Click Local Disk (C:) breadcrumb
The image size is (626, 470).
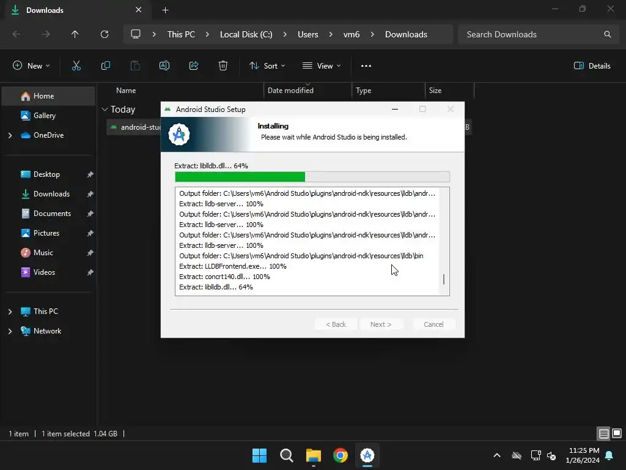point(246,34)
